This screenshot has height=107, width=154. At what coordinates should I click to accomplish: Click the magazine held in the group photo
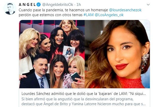pyautogui.click(x=69, y=52)
